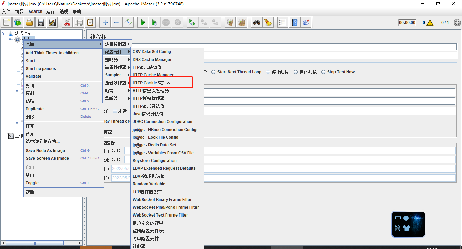Create a new test plan with toolbar icon

pos(7,23)
